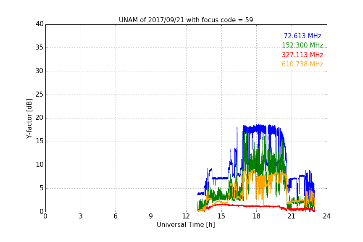Select the blue '72.613 MHz' legend label
The height and width of the screenshot is (242, 363).
[x=302, y=36]
